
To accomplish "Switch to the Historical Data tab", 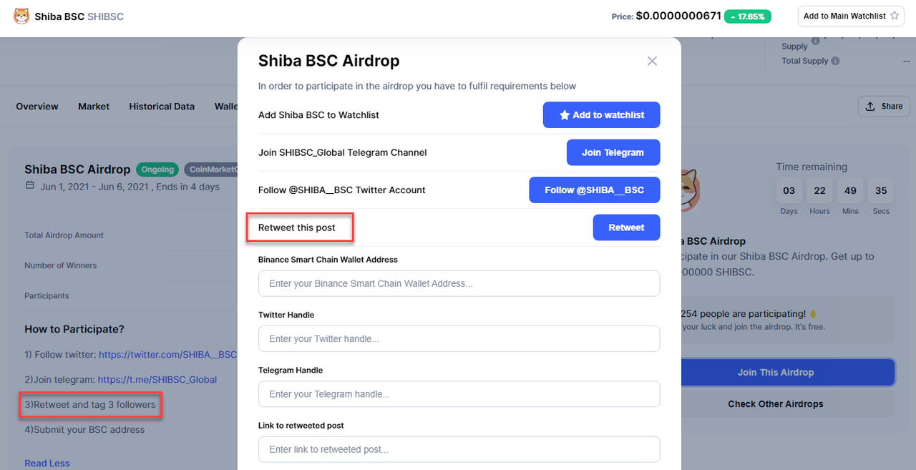I will (162, 106).
